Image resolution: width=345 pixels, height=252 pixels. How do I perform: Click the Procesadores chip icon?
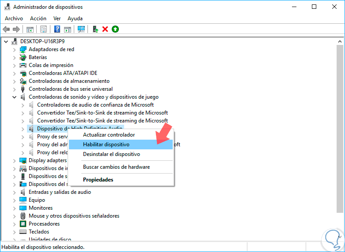pos(23,224)
